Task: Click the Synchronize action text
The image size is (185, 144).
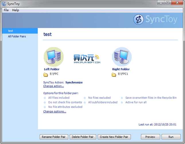Action: tap(74, 82)
